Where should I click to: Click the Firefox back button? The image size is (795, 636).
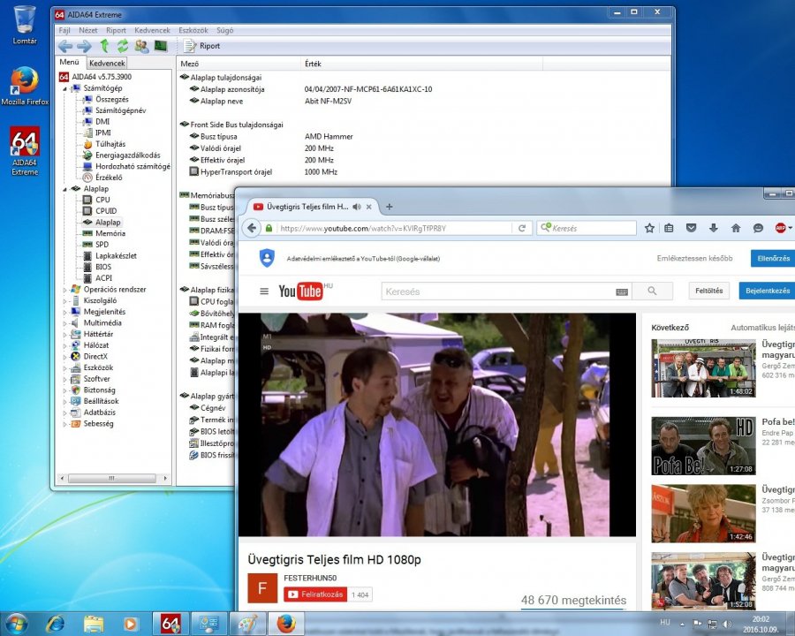tap(252, 228)
